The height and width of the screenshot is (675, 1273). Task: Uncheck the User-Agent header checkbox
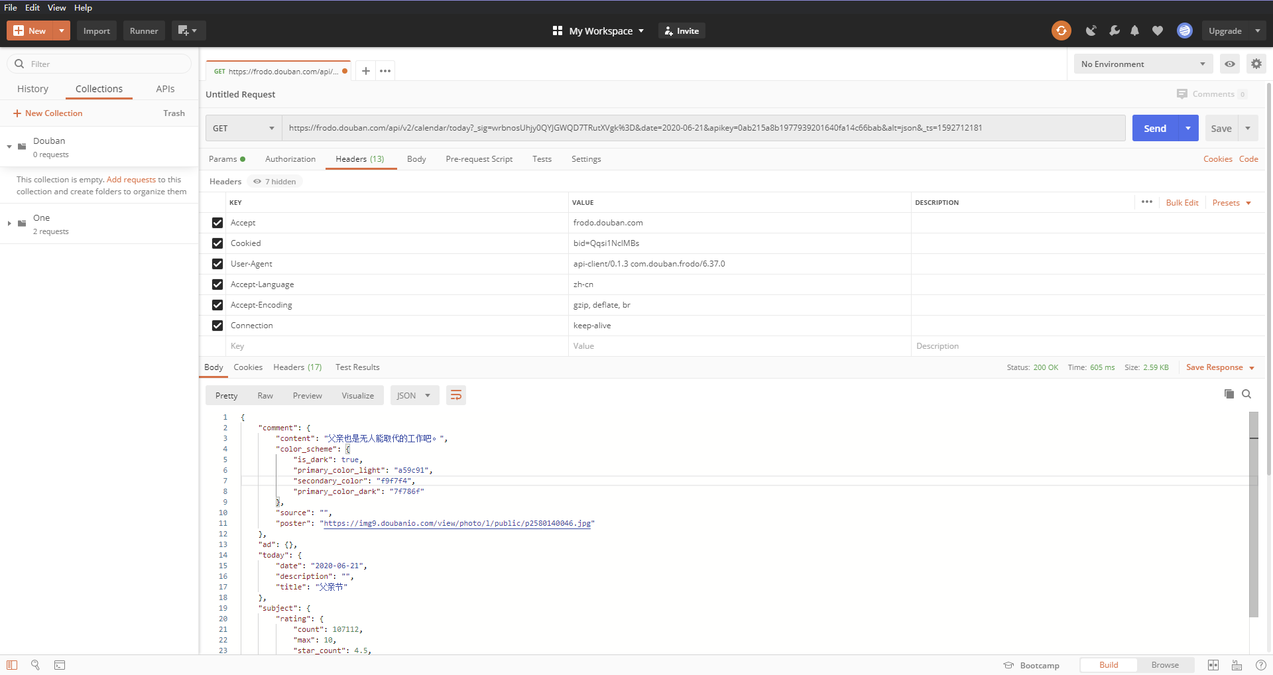click(x=217, y=264)
